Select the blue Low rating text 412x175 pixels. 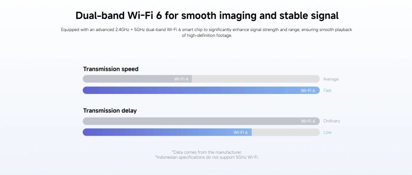[327, 132]
